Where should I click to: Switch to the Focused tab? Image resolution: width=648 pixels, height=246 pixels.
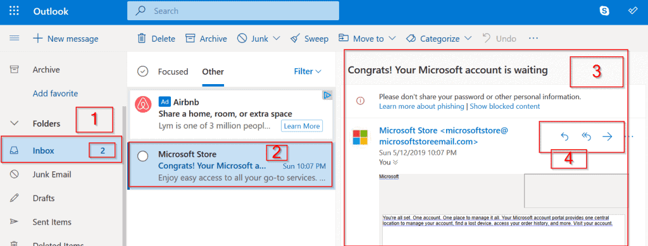(173, 71)
